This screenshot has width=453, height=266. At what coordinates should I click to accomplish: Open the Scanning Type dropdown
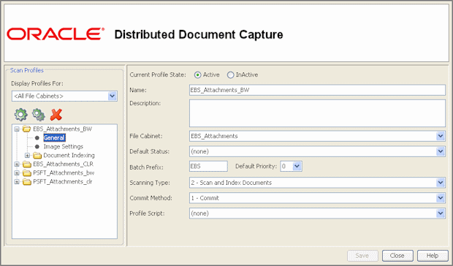[x=441, y=183]
